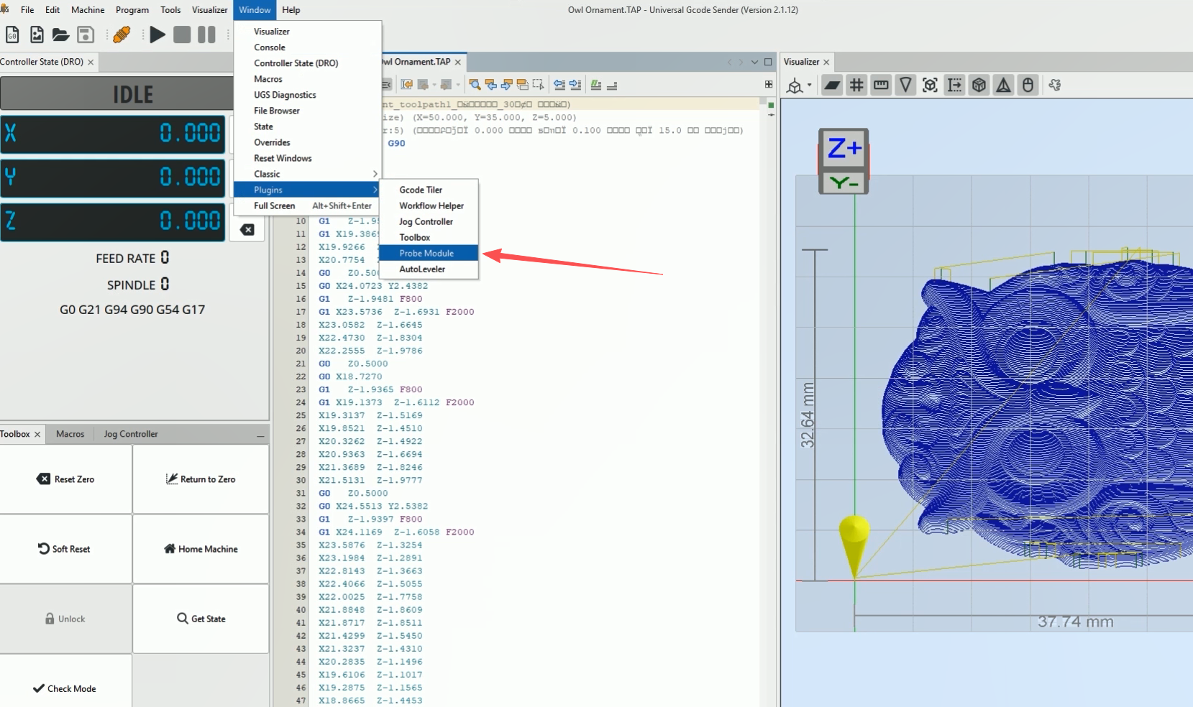This screenshot has width=1193, height=707.
Task: Click the Z+ face of orientation cube
Action: 844,149
